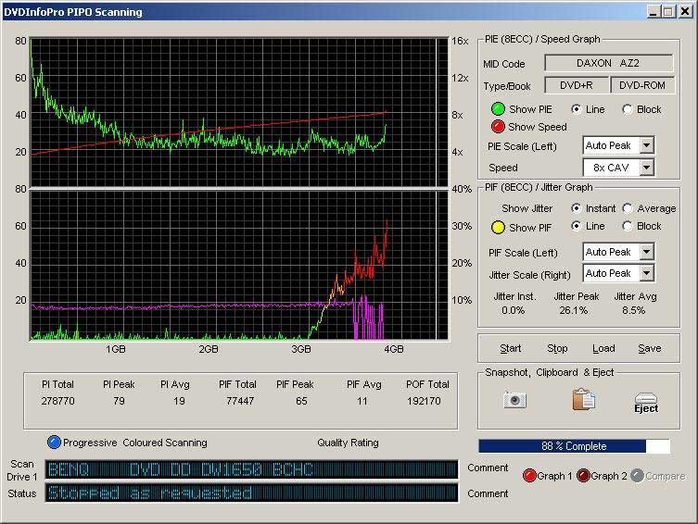Click the Eject drive icon

click(x=646, y=403)
